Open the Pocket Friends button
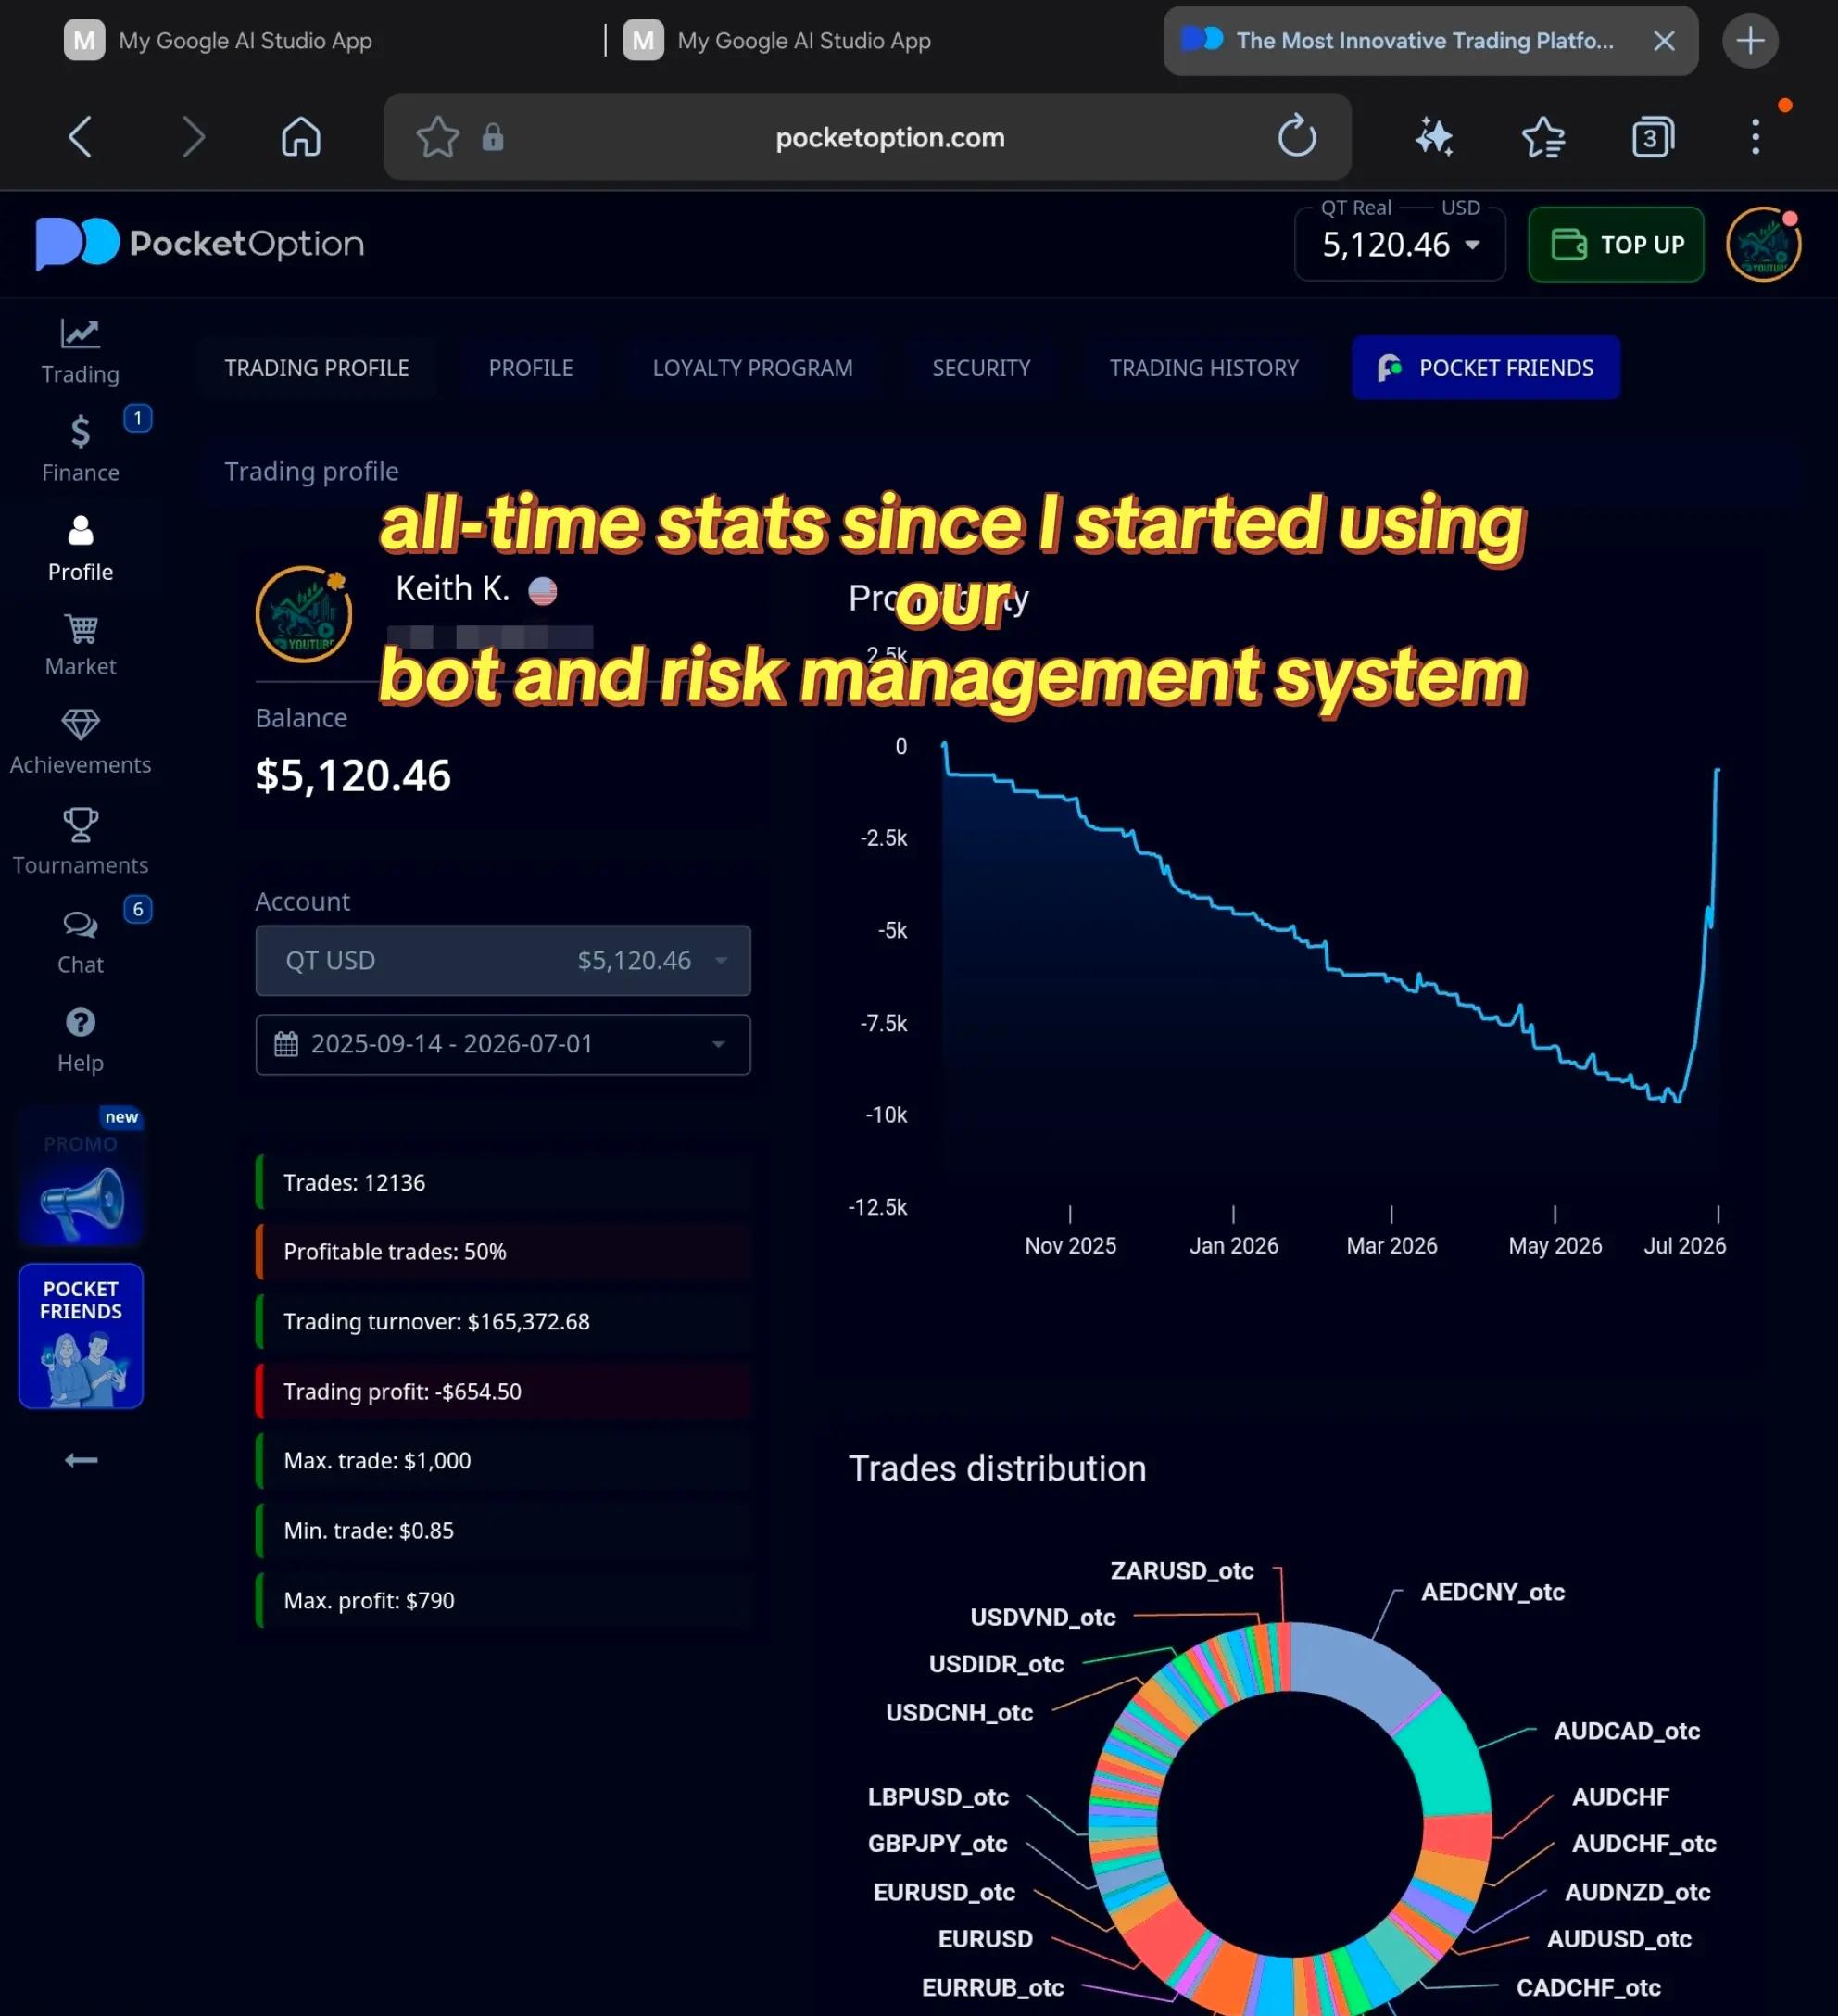Image resolution: width=1838 pixels, height=2016 pixels. click(1485, 368)
